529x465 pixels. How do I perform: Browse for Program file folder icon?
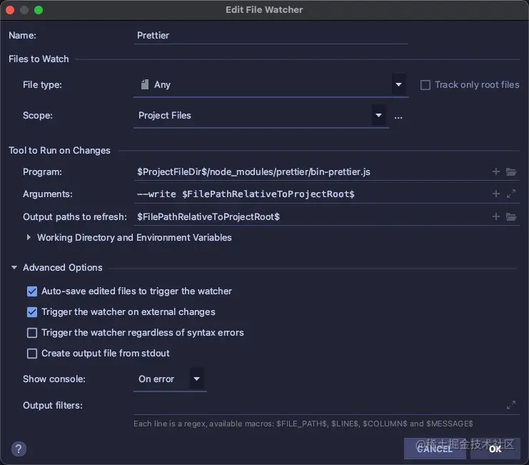[510, 171]
